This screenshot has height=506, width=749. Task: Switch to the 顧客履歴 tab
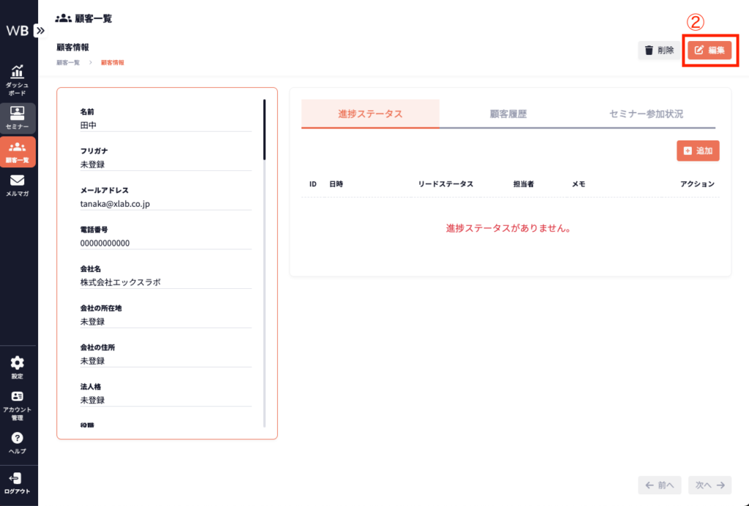pos(508,114)
